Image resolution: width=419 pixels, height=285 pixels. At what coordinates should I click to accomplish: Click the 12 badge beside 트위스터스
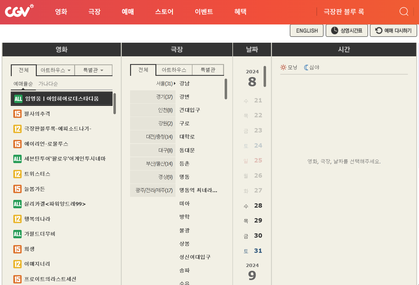17,174
